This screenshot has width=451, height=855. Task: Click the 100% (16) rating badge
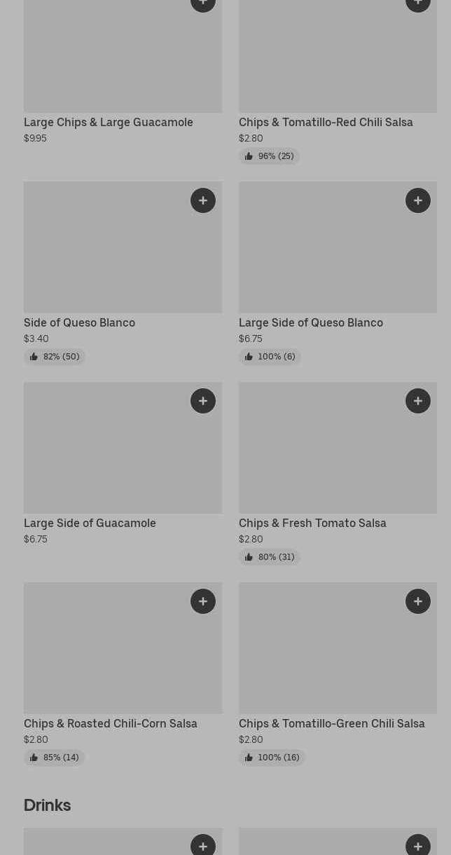click(x=272, y=758)
